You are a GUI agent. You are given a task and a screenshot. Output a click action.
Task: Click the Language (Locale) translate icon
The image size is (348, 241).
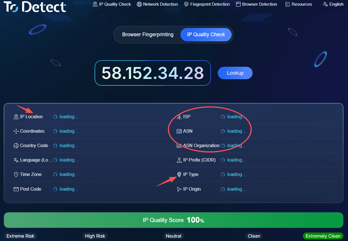[x=16, y=160]
